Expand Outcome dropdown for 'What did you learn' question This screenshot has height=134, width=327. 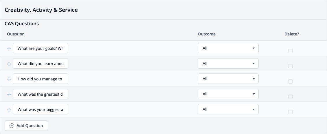click(x=228, y=63)
